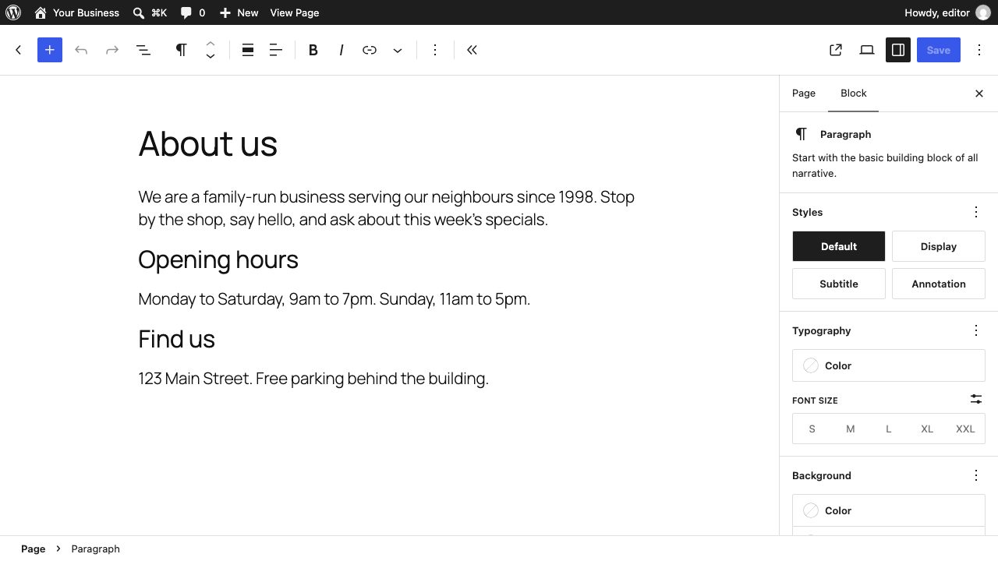Open the text alignment options
This screenshot has height=561, width=998.
(276, 50)
